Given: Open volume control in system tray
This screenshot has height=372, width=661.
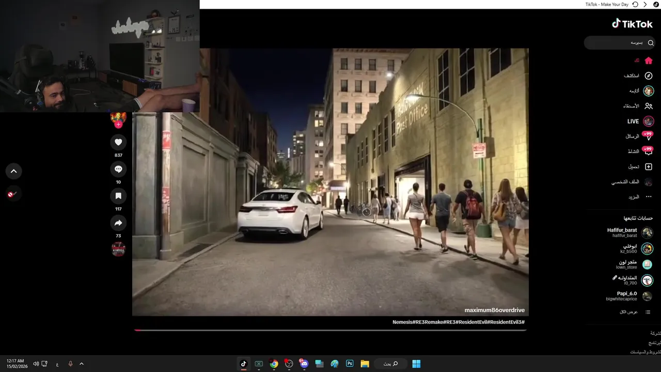Looking at the screenshot, I should (x=36, y=364).
